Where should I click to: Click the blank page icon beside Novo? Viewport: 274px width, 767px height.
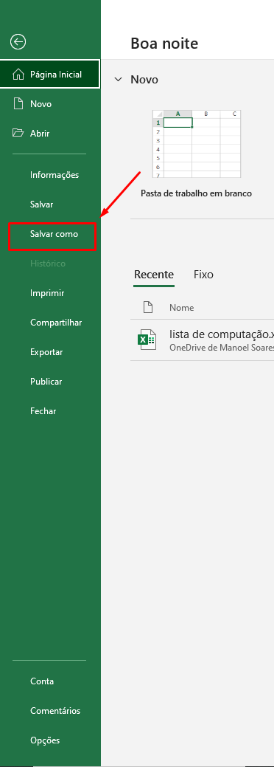(x=18, y=103)
